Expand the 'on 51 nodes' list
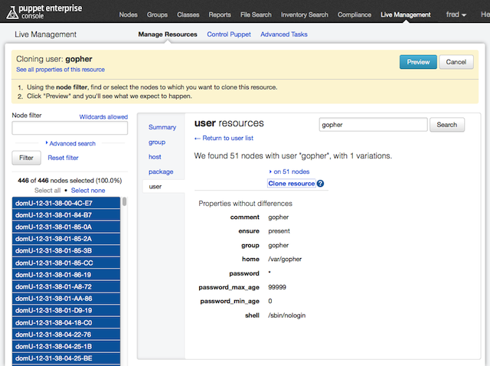This screenshot has height=366, width=490. (x=291, y=172)
